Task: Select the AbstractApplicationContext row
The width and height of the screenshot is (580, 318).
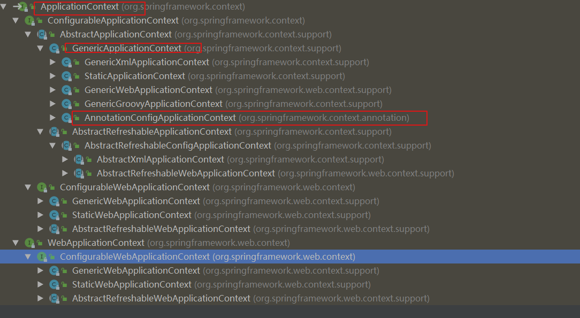Action: pos(116,34)
